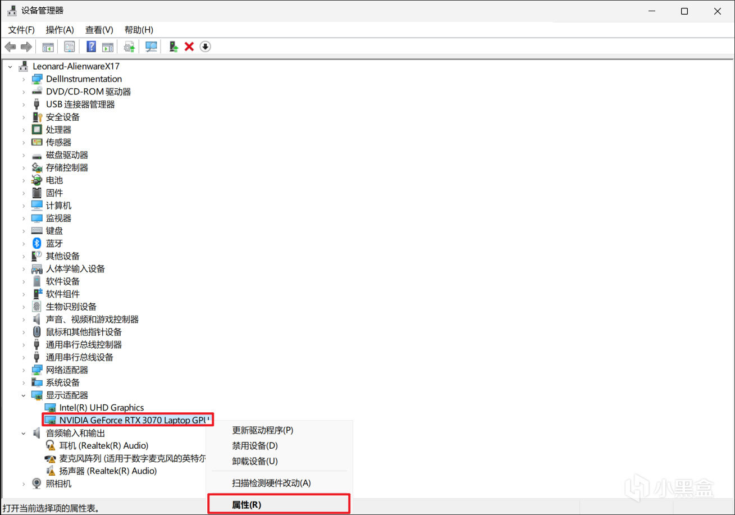
Task: Click the gear with green arrow toolbar icon
Action: click(130, 47)
